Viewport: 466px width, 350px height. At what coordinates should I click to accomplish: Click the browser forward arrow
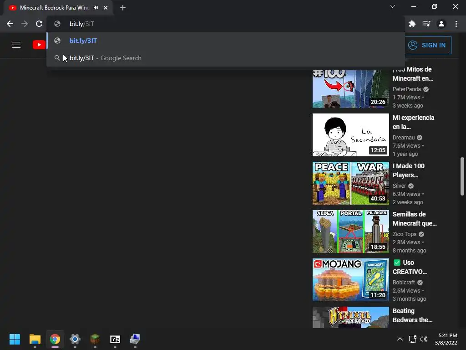click(25, 24)
